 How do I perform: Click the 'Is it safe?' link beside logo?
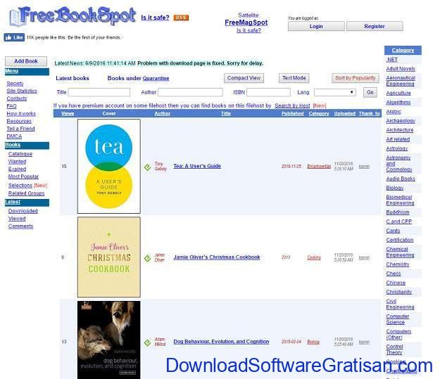pyautogui.click(x=155, y=18)
